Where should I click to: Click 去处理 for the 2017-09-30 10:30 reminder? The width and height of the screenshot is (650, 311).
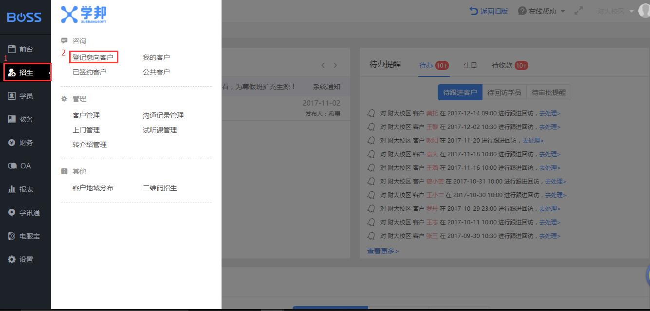(550, 236)
